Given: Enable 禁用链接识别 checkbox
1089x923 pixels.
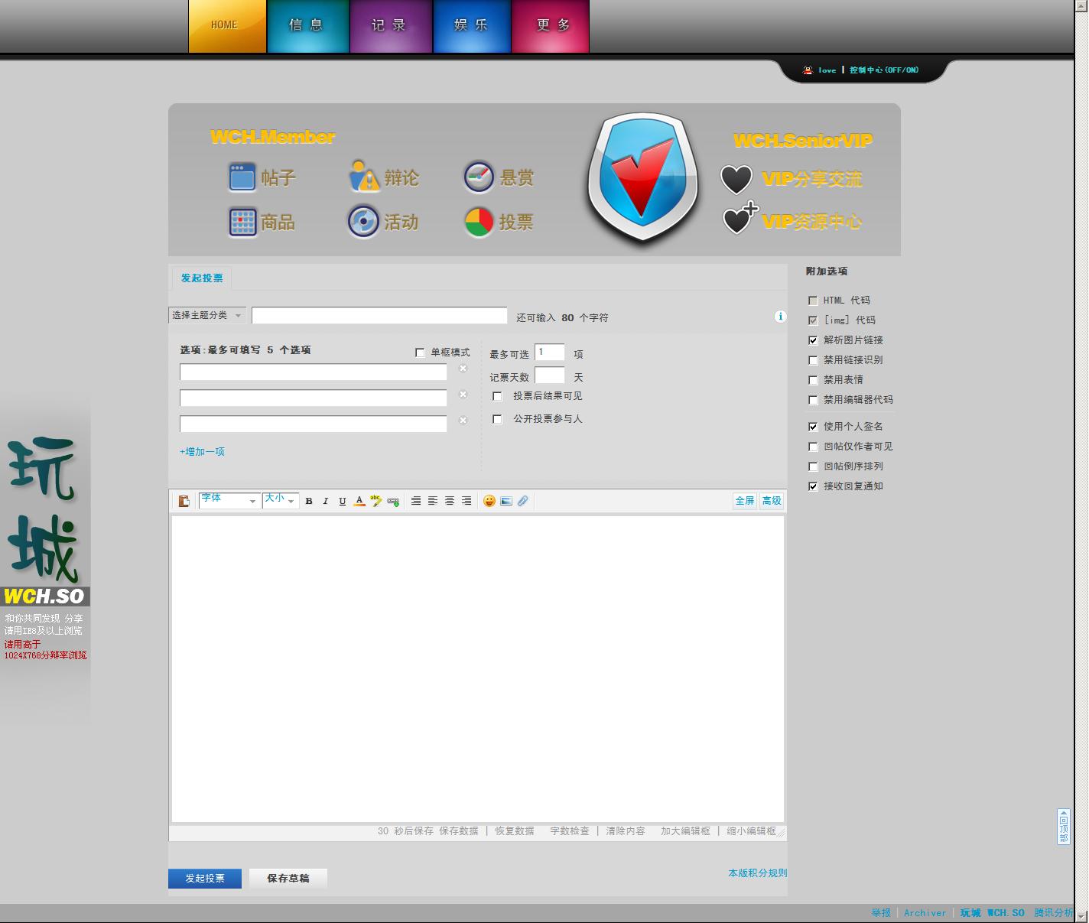Looking at the screenshot, I should click(813, 360).
